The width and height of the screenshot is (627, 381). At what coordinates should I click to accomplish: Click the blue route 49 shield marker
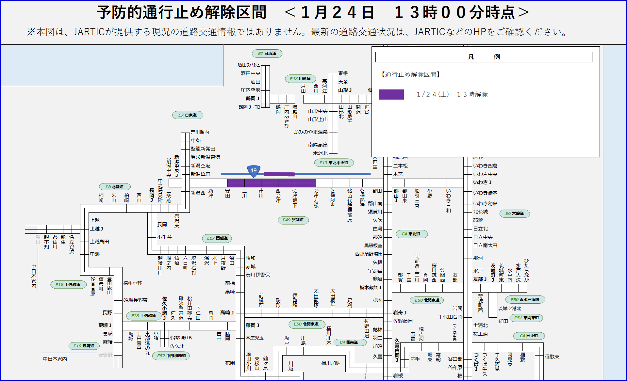coord(254,171)
